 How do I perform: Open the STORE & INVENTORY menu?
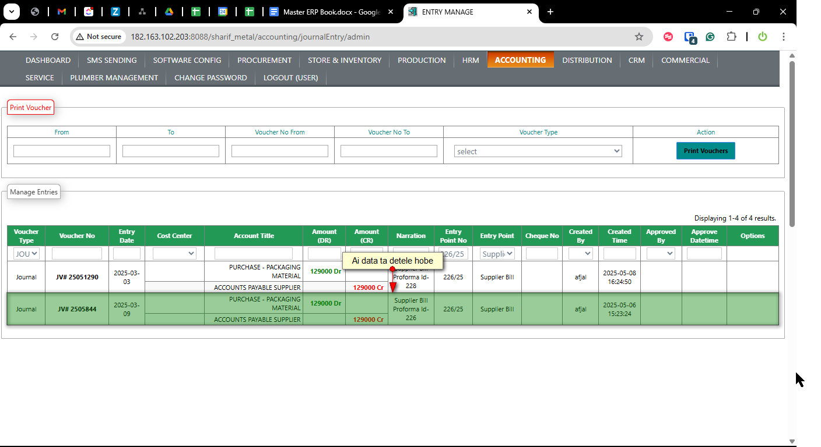coord(345,60)
